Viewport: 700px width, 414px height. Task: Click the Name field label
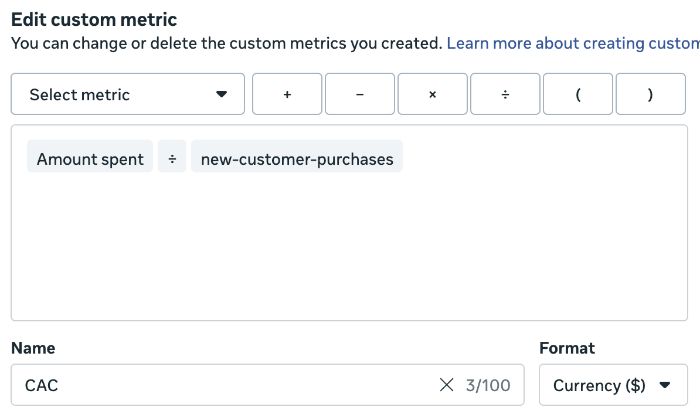tap(33, 348)
